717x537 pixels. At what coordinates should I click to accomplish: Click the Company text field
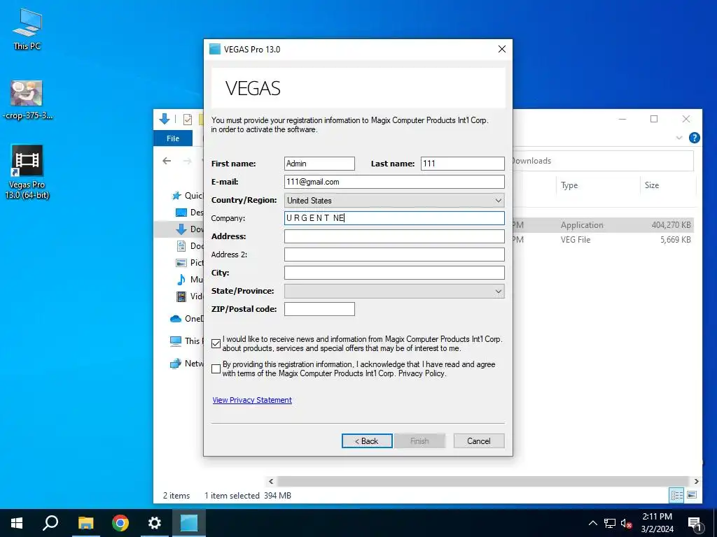394,218
